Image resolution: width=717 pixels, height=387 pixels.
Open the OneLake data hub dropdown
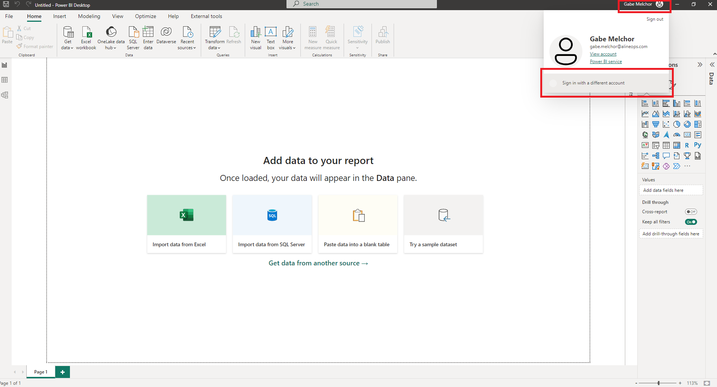111,38
